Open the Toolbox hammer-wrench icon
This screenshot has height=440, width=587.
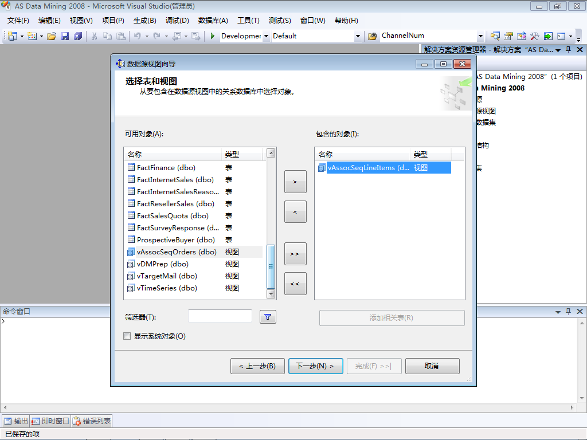point(534,36)
